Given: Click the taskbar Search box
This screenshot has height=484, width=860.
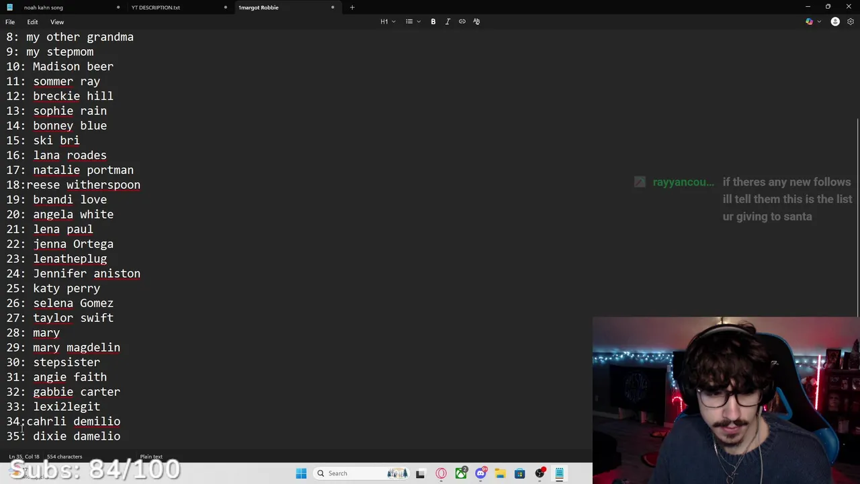Looking at the screenshot, I should click(361, 473).
